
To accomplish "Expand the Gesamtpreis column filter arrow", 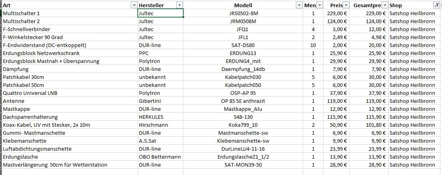I will pyautogui.click(x=385, y=5).
